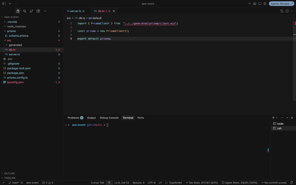Image resolution: width=296 pixels, height=185 pixels.
Task: Click the main* branch in the status bar
Action: point(14,183)
